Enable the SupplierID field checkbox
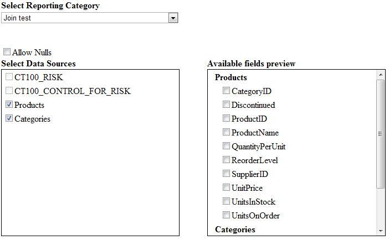 pos(226,174)
